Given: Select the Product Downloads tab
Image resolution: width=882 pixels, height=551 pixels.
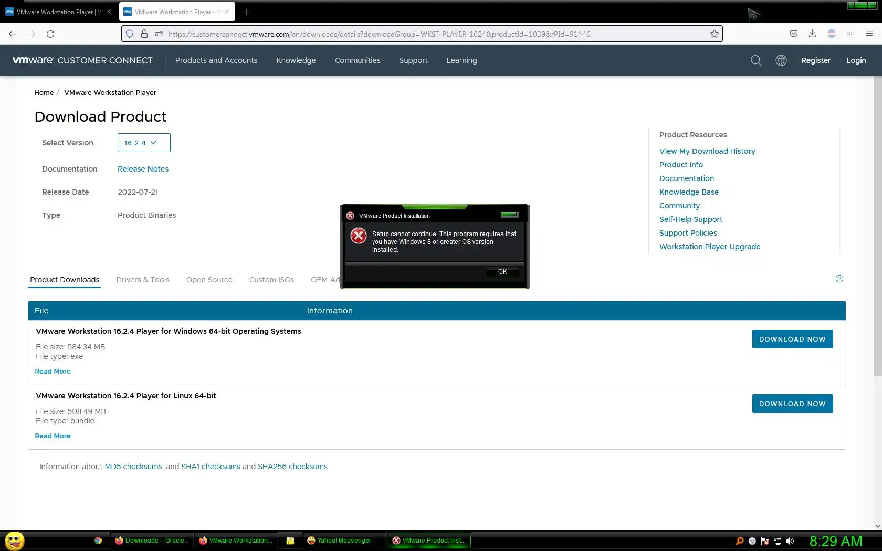Looking at the screenshot, I should click(65, 280).
